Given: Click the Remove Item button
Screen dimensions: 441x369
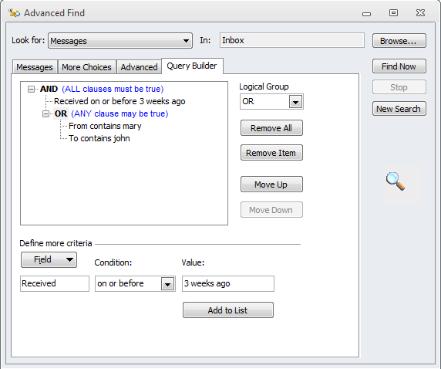Looking at the screenshot, I should [271, 153].
